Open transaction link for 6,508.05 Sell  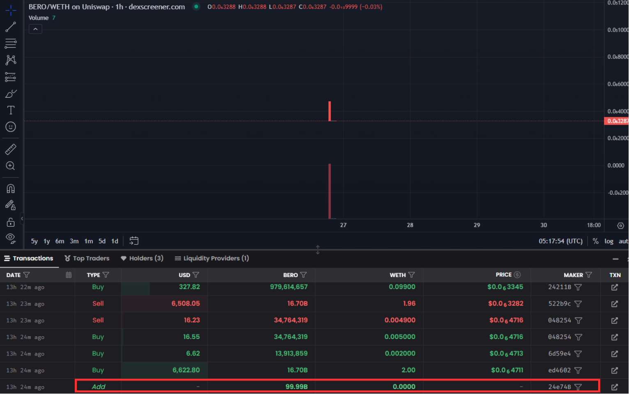(615, 304)
